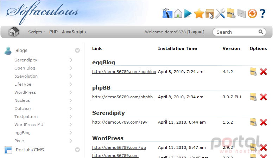Open http://demo56789.com/eggblog link

pos(124,72)
